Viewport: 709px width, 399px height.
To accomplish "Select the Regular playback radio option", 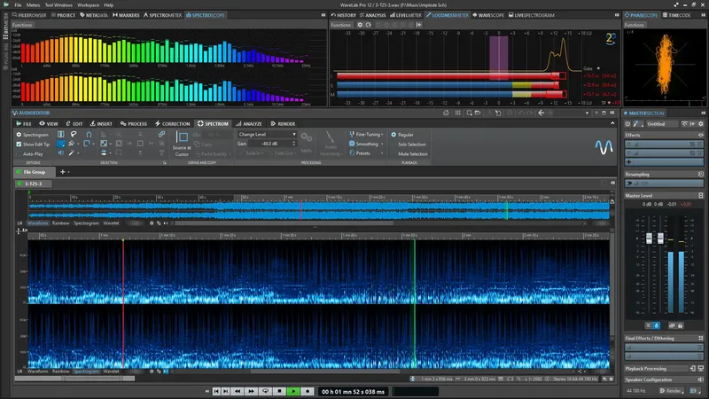I will point(393,134).
